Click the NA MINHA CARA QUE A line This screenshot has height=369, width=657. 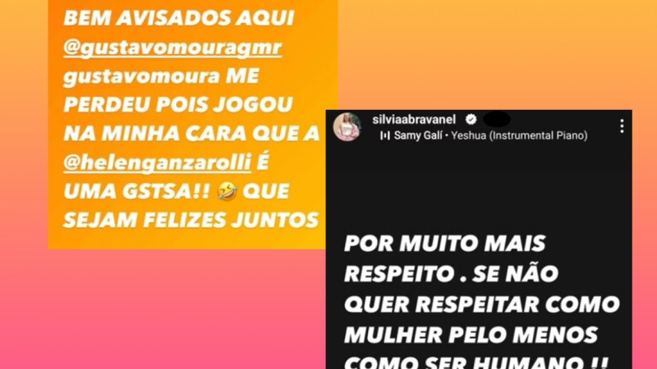[191, 134]
